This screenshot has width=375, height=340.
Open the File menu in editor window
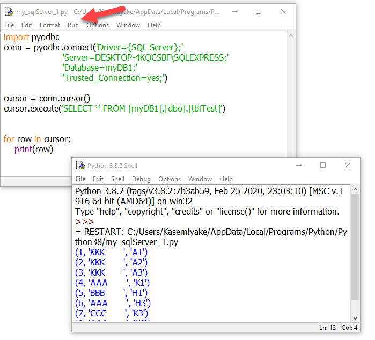point(9,25)
